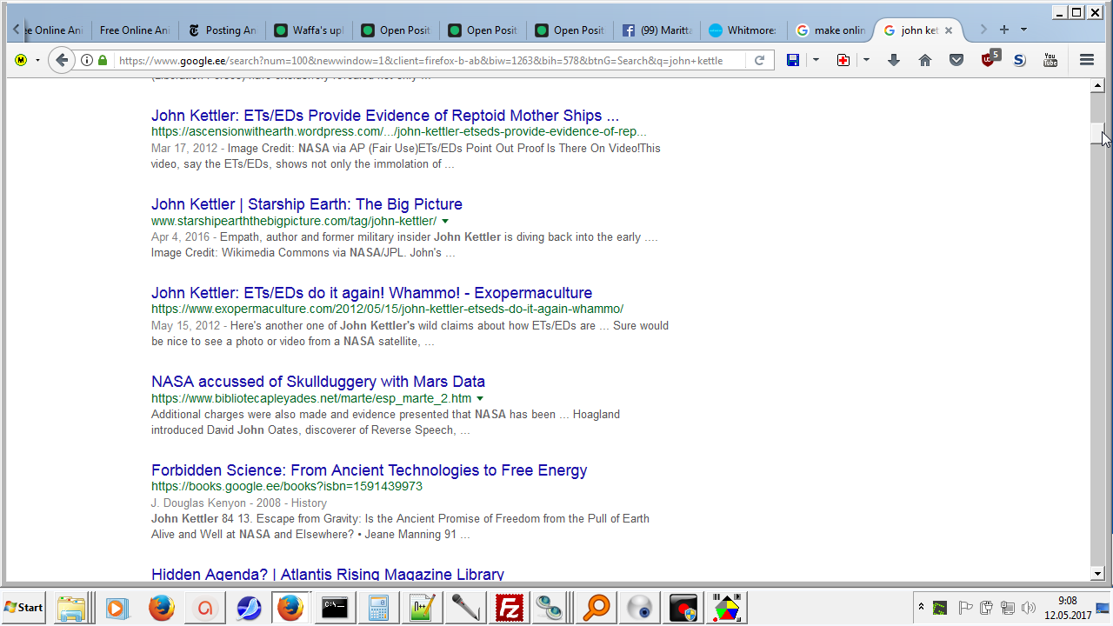The image size is (1113, 626).
Task: Click the blue floppy disk save icon
Action: (793, 60)
